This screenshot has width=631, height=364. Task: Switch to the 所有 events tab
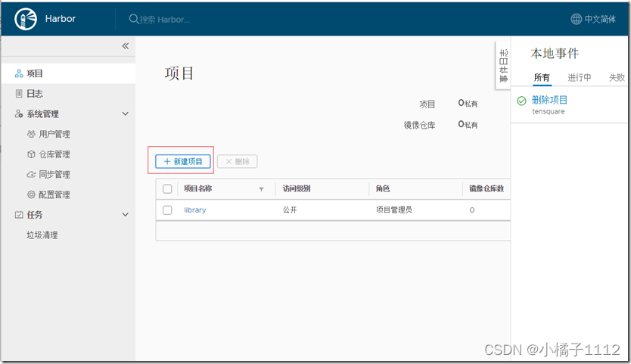tap(542, 77)
